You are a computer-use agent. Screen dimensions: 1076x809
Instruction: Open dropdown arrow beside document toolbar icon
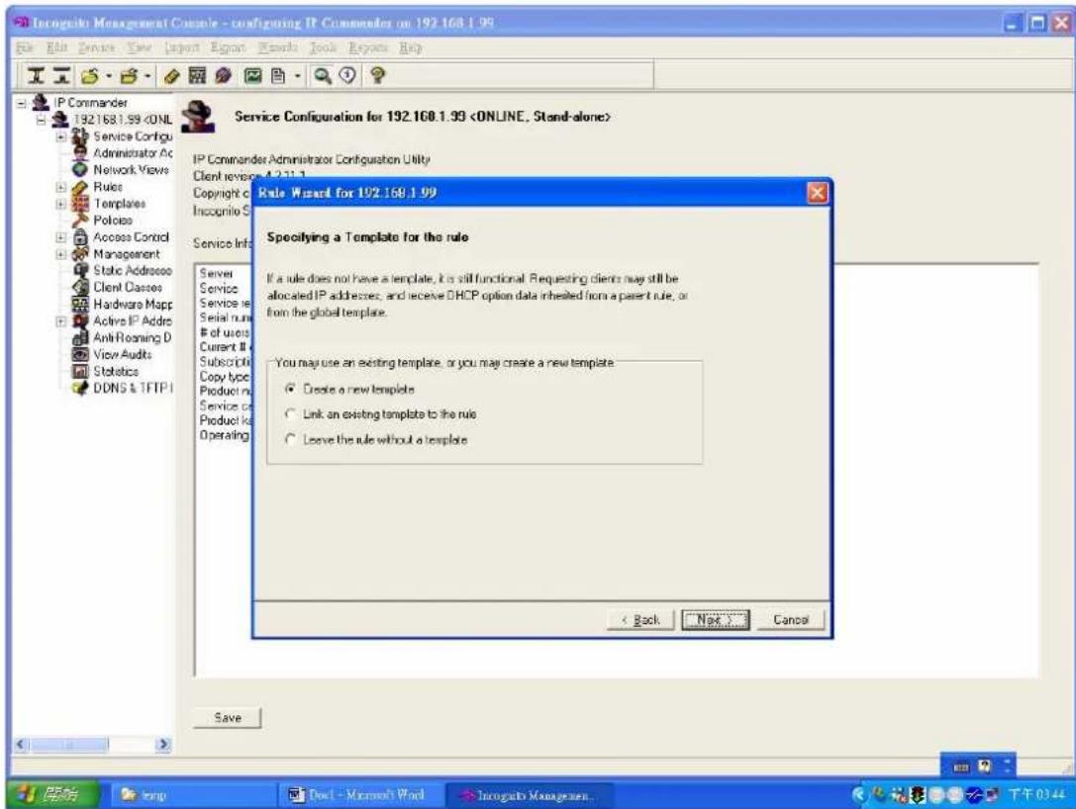pyautogui.click(x=297, y=76)
